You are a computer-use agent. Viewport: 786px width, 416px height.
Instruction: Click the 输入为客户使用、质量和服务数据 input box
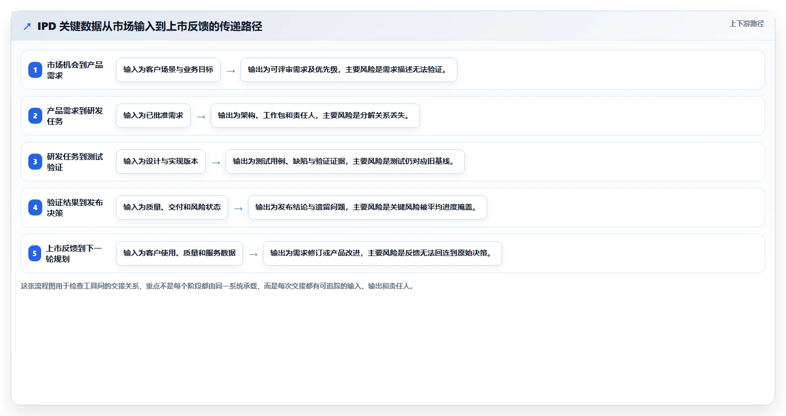180,253
